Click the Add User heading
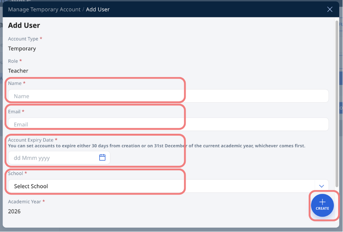The height and width of the screenshot is (232, 343). [24, 25]
